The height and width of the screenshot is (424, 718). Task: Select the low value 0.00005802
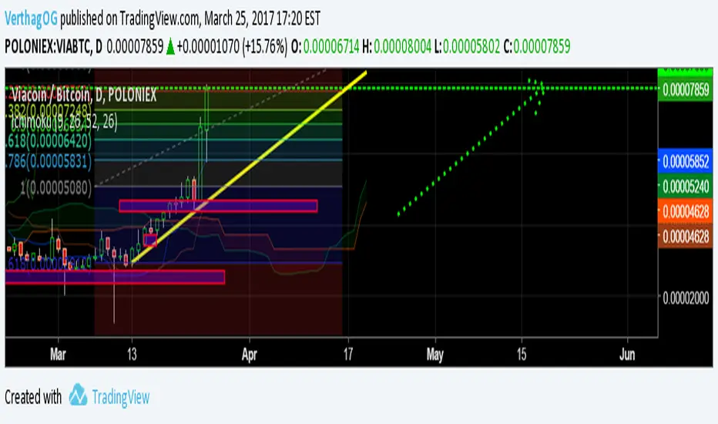471,46
